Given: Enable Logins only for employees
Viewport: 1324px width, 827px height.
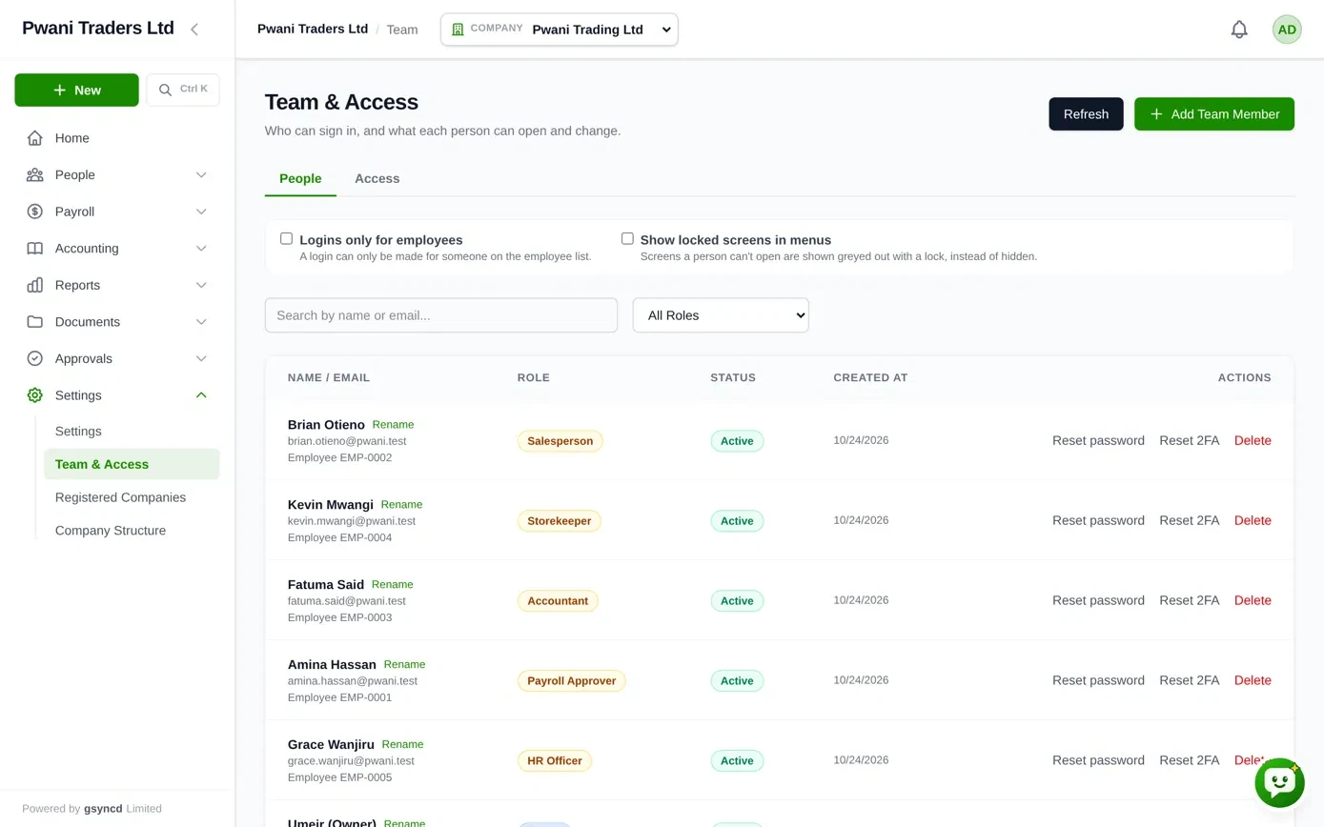Looking at the screenshot, I should (x=286, y=238).
